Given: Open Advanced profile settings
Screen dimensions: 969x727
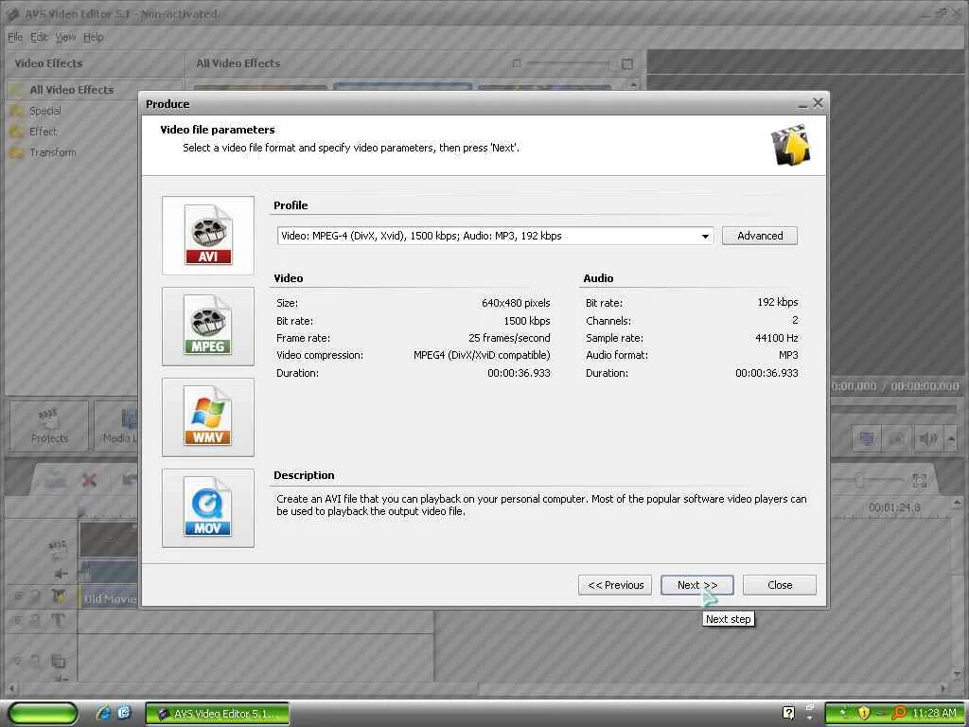Looking at the screenshot, I should [760, 236].
